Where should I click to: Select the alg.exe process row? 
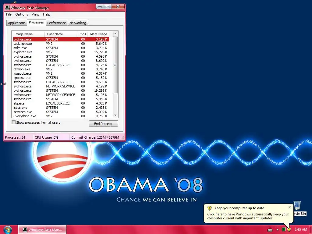tap(61, 103)
